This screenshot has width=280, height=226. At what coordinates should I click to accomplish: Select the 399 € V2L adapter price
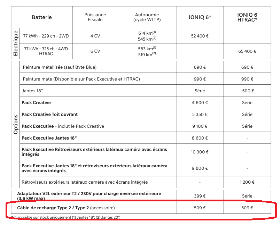point(200,196)
